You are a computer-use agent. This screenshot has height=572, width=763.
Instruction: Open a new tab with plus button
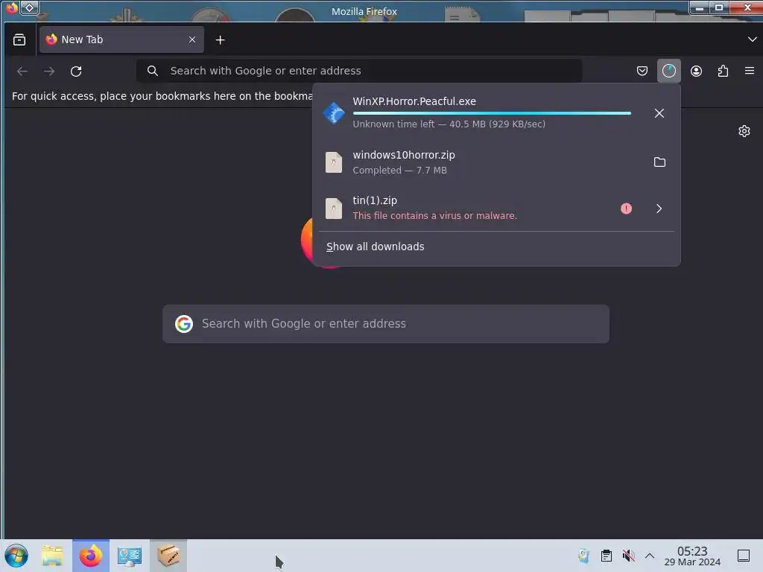point(221,40)
